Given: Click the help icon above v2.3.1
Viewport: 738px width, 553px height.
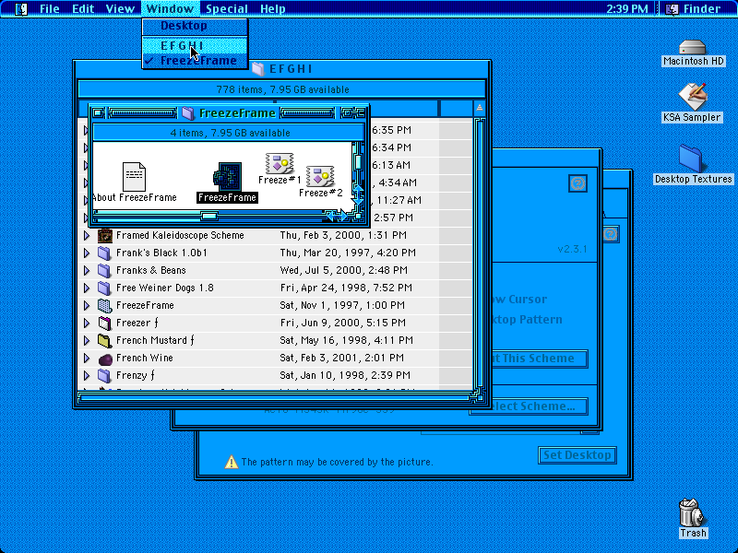Looking at the screenshot, I should pos(578,182).
